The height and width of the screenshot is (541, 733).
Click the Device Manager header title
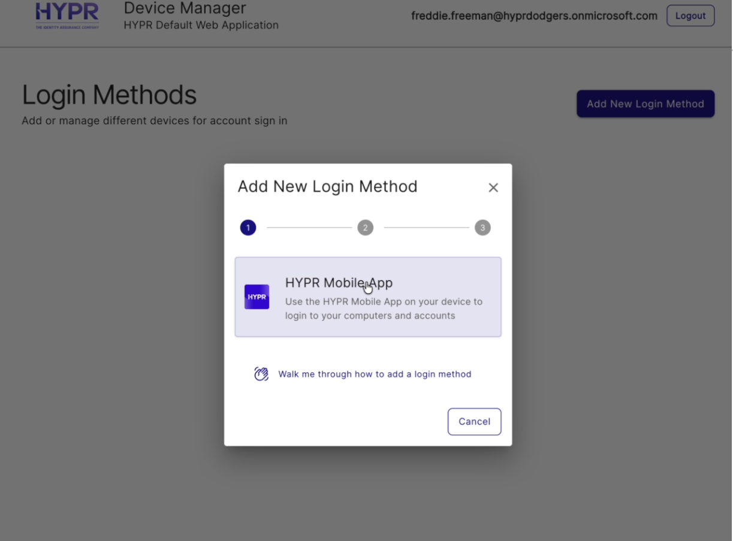coord(185,8)
